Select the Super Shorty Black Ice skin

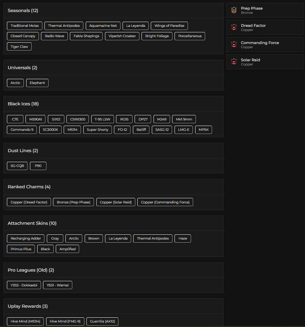97,130
